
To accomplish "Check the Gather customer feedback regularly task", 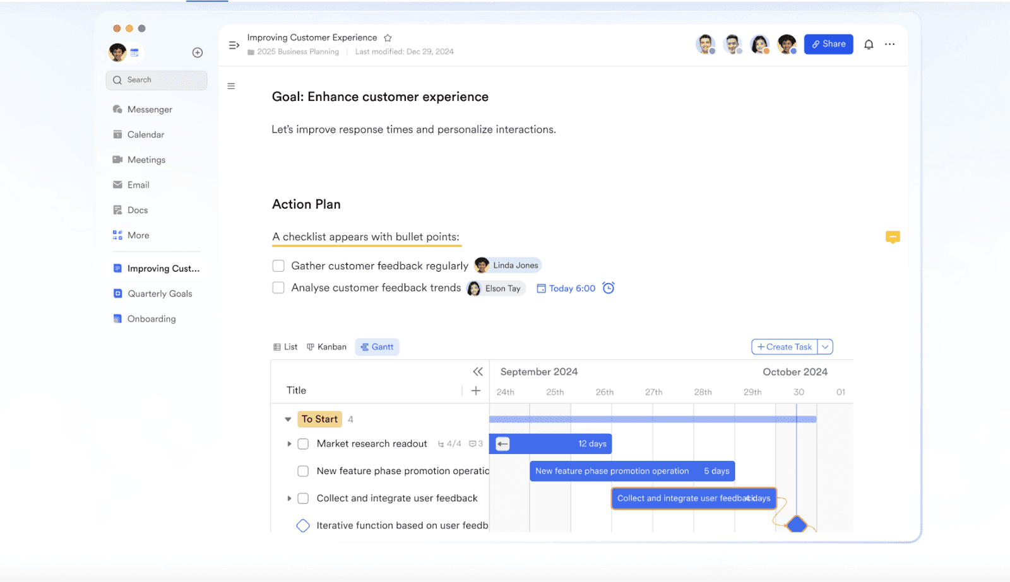I will (278, 265).
